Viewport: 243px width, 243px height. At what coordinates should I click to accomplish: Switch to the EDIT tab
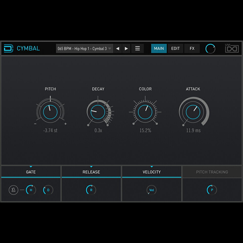tap(175, 49)
